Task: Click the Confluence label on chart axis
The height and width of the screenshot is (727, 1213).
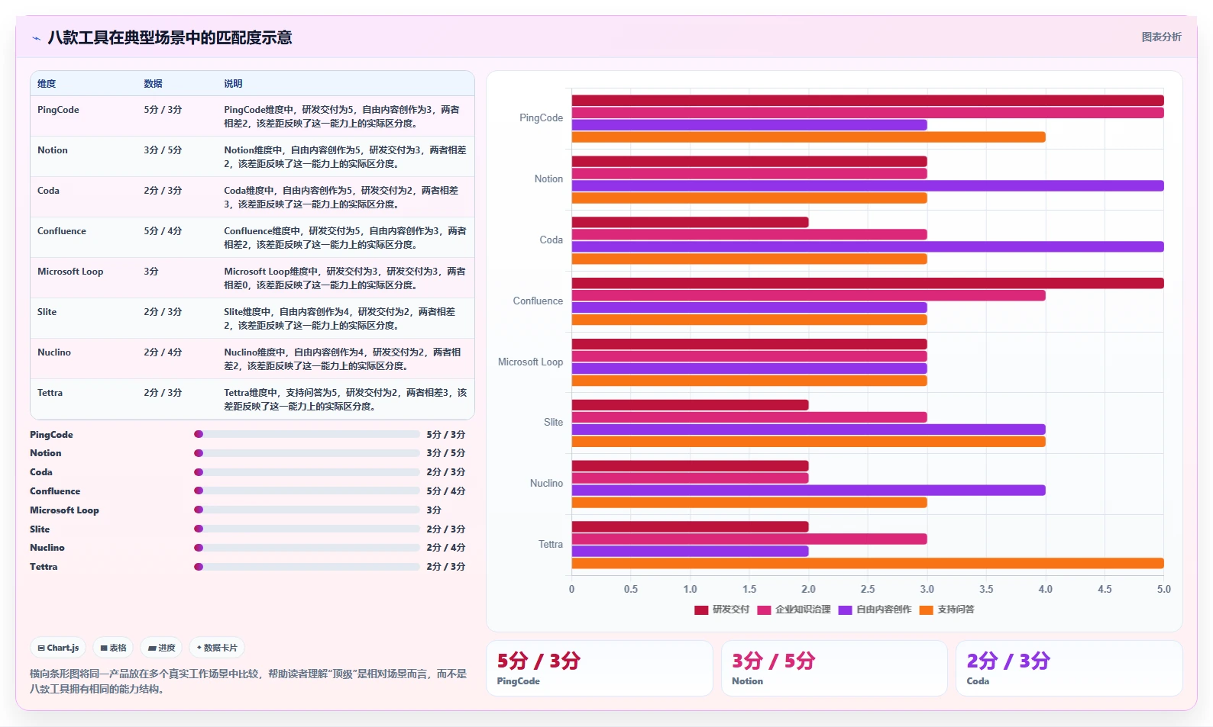Action: point(538,301)
